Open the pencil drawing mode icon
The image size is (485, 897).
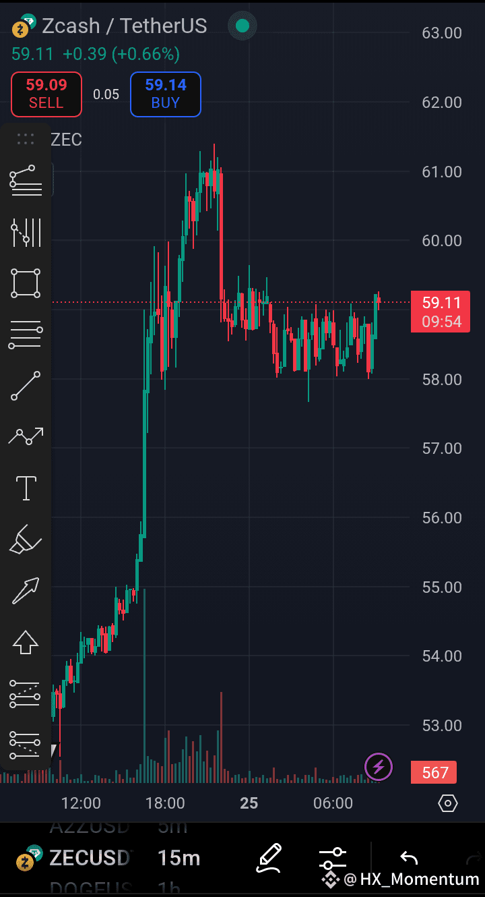[269, 858]
